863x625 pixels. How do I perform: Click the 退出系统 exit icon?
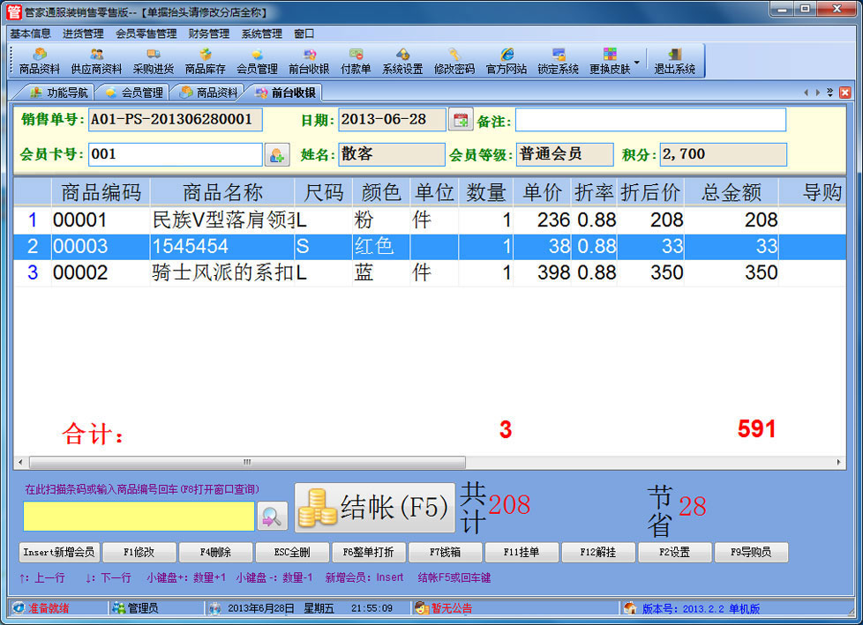tap(674, 61)
